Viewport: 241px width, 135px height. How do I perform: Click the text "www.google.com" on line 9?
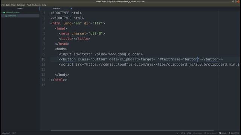[124, 54]
